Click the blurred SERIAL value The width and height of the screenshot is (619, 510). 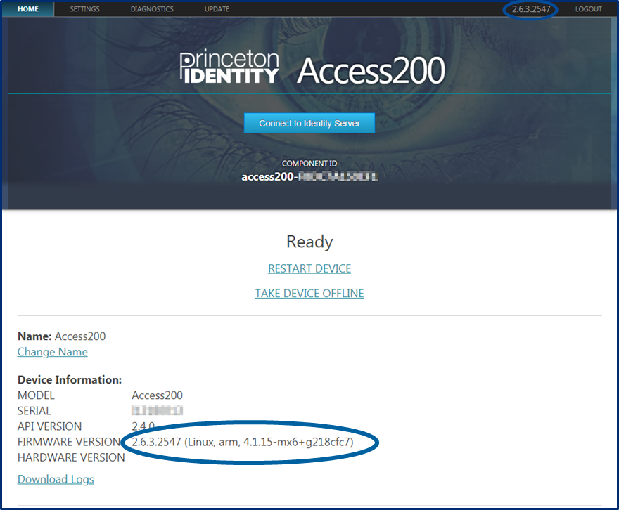pyautogui.click(x=157, y=411)
